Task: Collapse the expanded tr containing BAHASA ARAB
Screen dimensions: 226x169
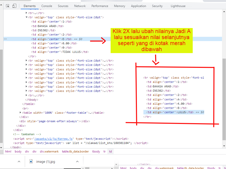Action: coord(27,17)
